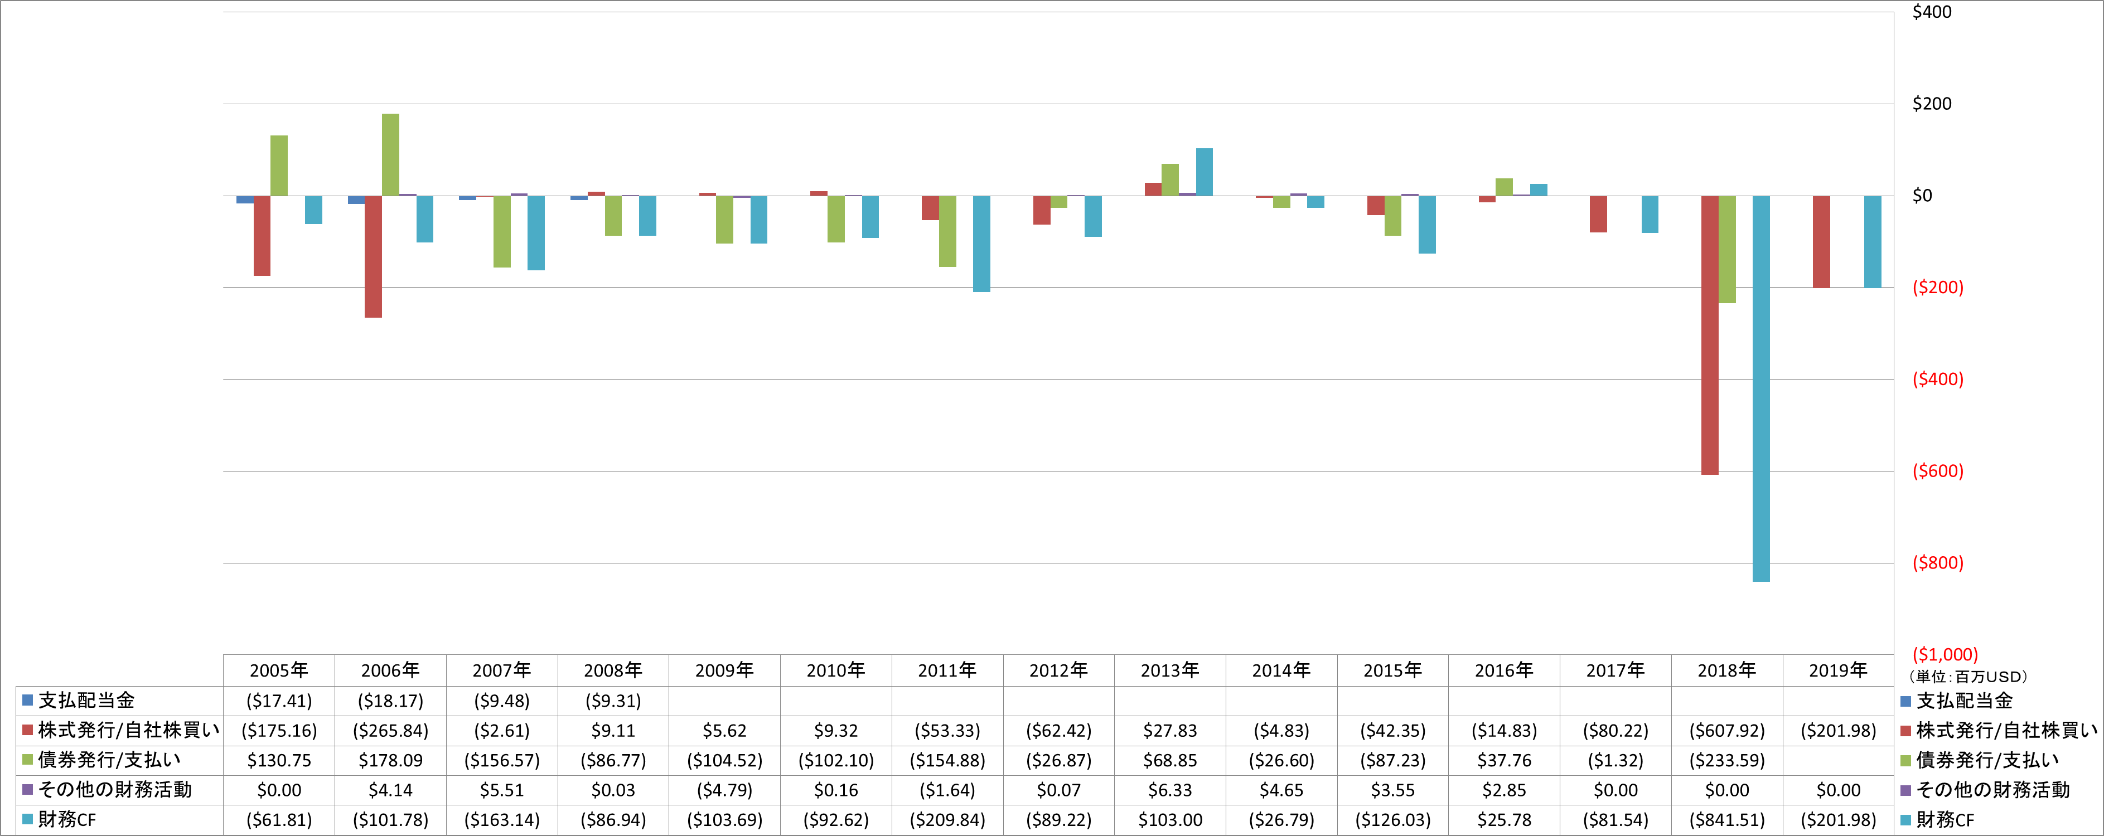Select the 2009年 column header
Image resolution: width=2104 pixels, height=836 pixels.
point(724,670)
